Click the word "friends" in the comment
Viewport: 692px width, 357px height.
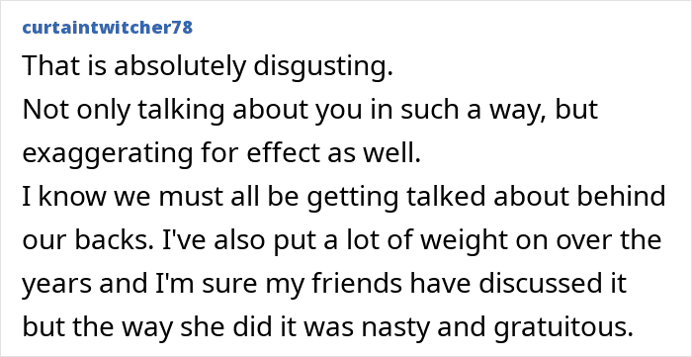click(x=350, y=283)
